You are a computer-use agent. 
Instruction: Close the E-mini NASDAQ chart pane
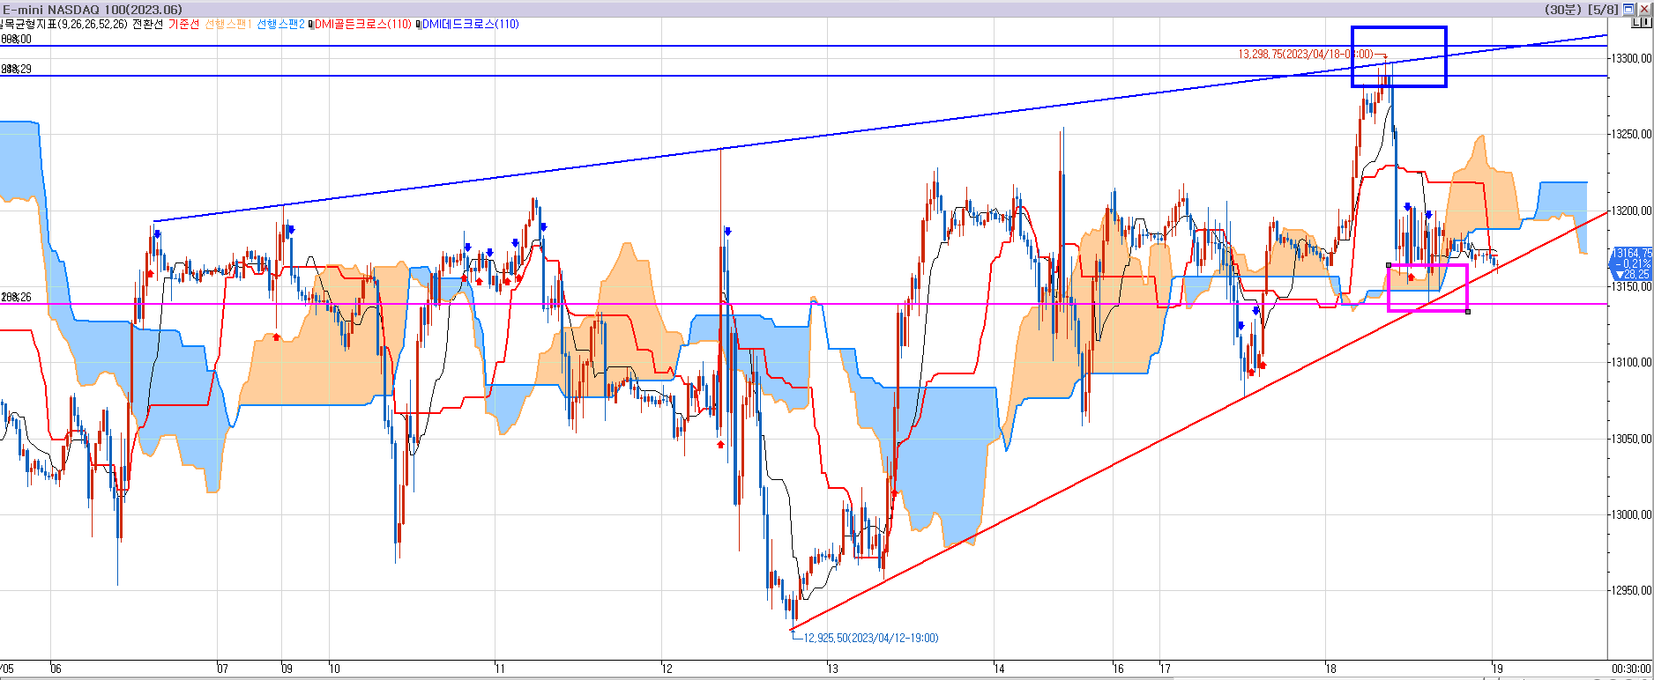pyautogui.click(x=1644, y=10)
